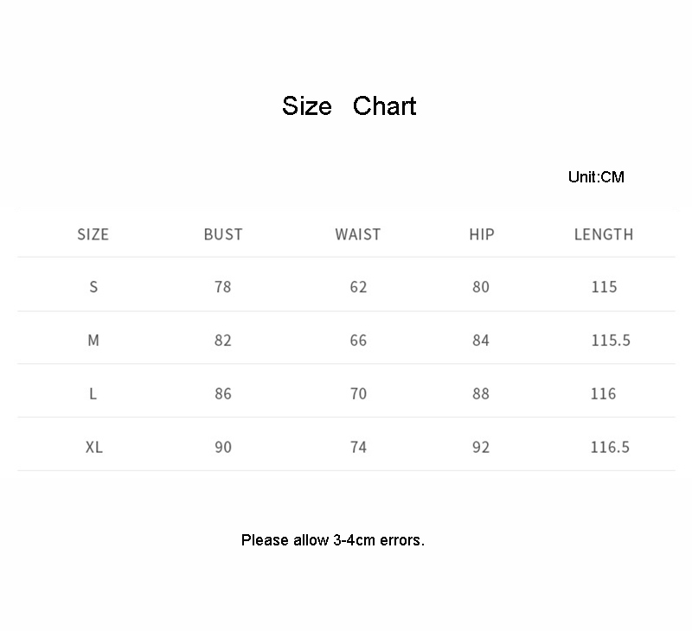Click length value 116.5 for size XL

tap(611, 448)
